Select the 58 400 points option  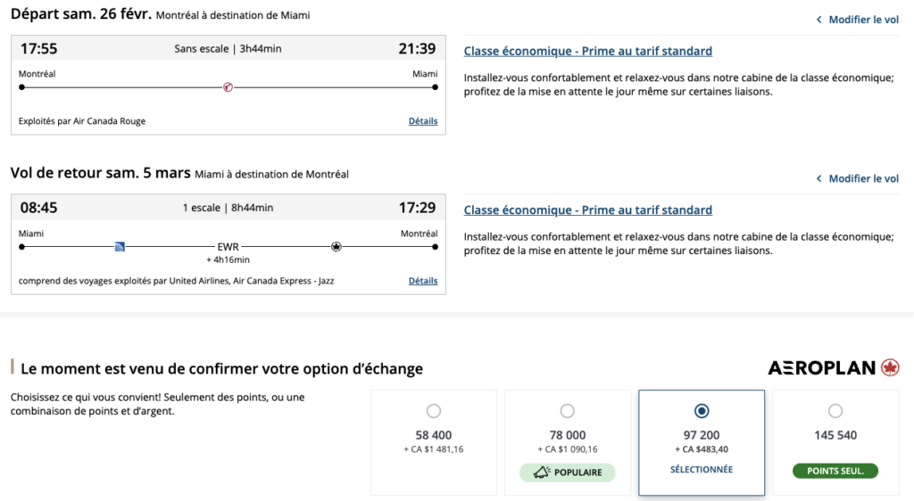pyautogui.click(x=434, y=411)
